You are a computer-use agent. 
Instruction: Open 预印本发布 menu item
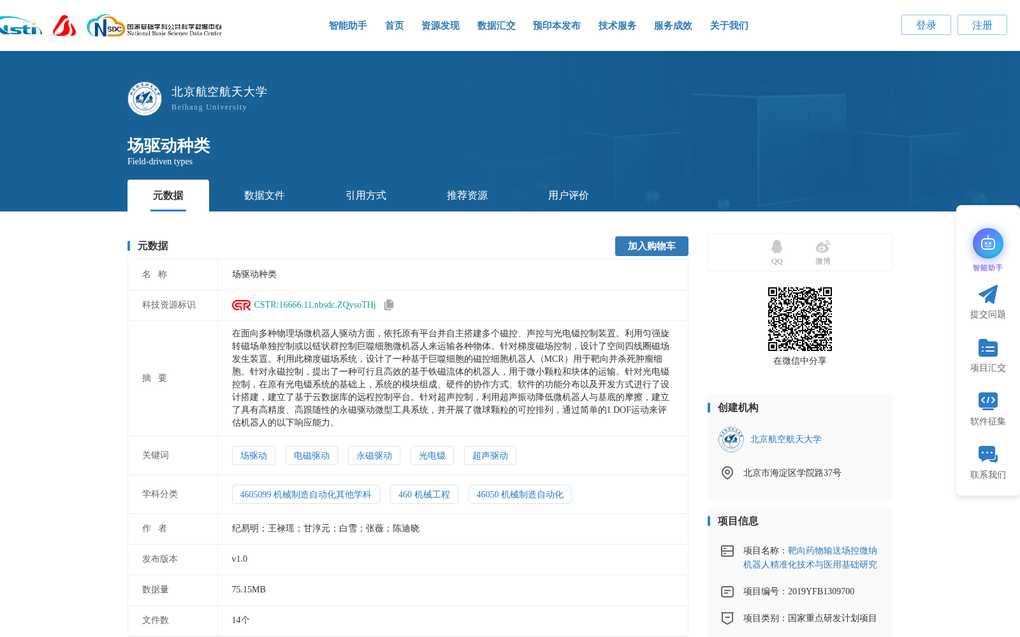tap(557, 25)
